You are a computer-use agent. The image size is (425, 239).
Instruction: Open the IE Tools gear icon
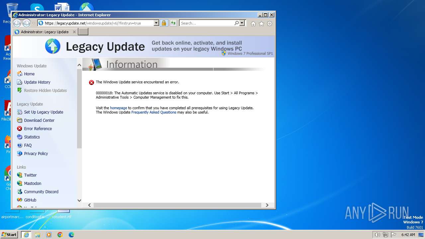coord(270,24)
